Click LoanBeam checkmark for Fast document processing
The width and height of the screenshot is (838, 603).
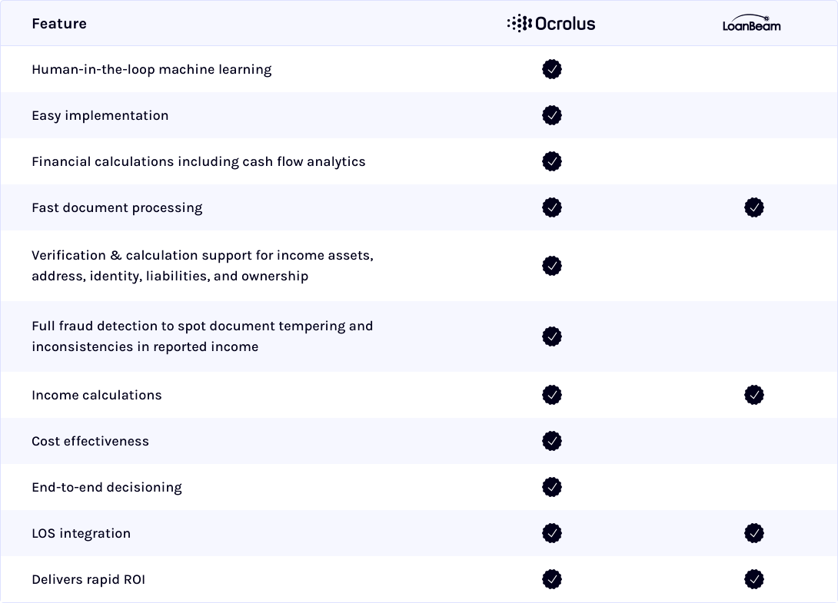754,207
